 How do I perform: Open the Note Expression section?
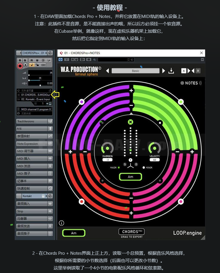pyautogui.click(x=34, y=144)
